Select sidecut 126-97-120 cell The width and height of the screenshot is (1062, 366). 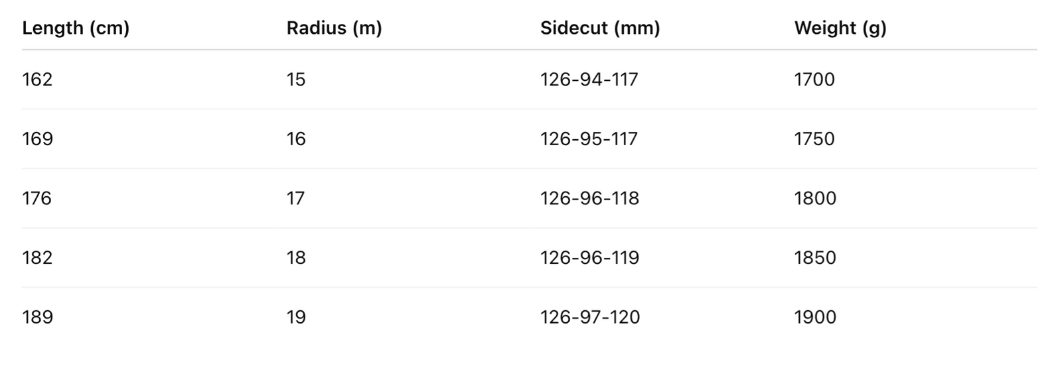[x=590, y=317]
